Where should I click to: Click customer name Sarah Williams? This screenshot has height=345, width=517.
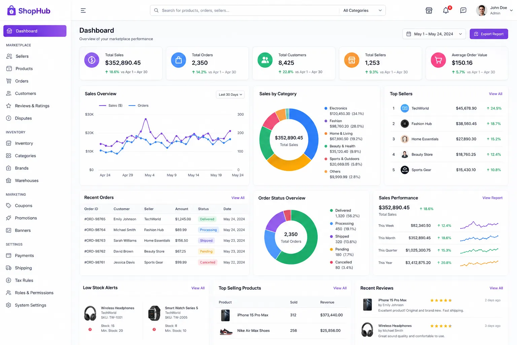(x=125, y=241)
